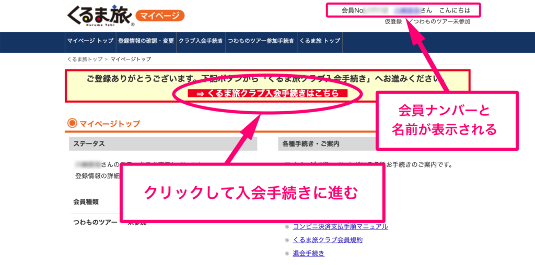Click the orange circle icon beside マイページトップ heading

coord(72,124)
